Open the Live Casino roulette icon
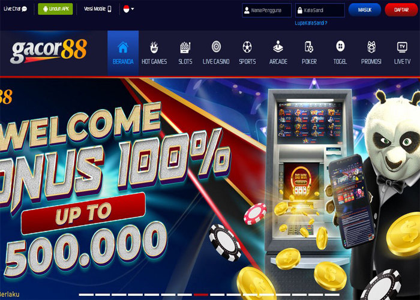 click(216, 47)
